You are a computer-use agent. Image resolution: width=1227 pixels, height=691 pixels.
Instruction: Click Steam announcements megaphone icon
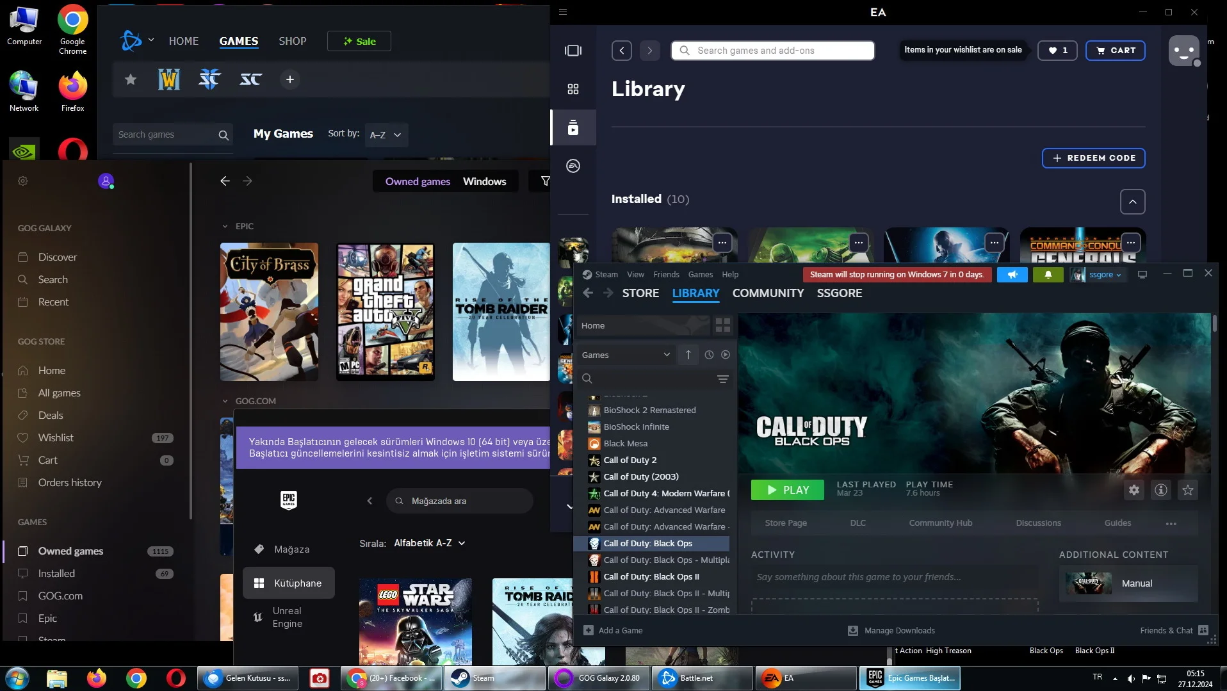[1012, 275]
